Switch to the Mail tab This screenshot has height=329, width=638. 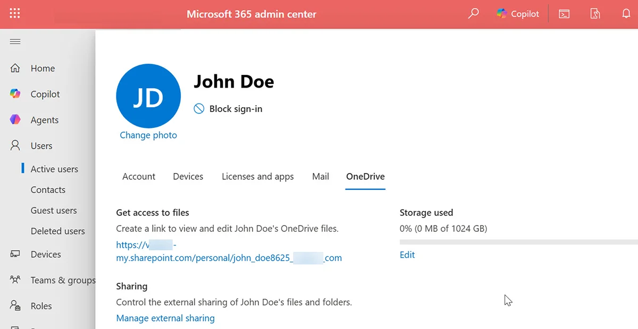tap(320, 176)
